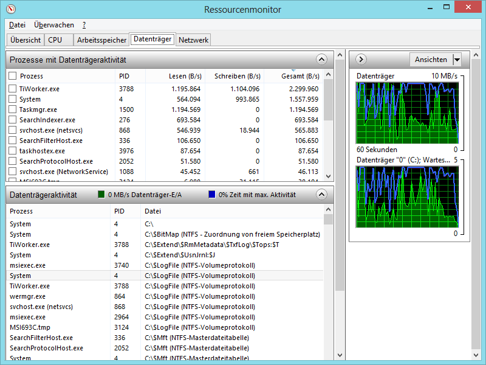Switch to the Arbeitsspeicher tab
This screenshot has width=486, height=365.
(101, 40)
